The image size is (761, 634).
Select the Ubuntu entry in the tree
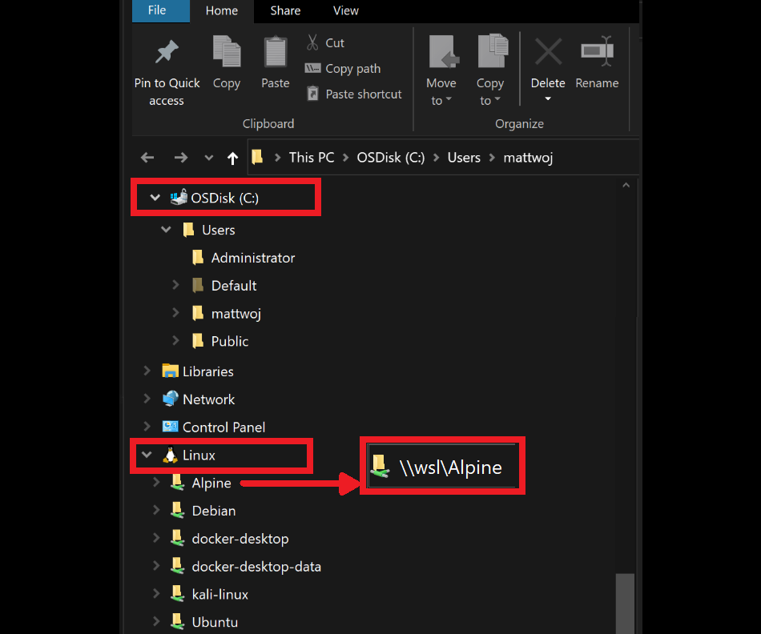pyautogui.click(x=215, y=622)
